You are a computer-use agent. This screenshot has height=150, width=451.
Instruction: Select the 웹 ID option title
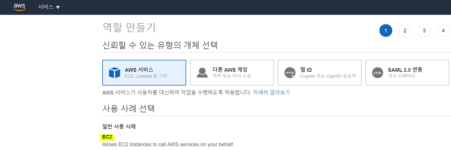pos(306,70)
